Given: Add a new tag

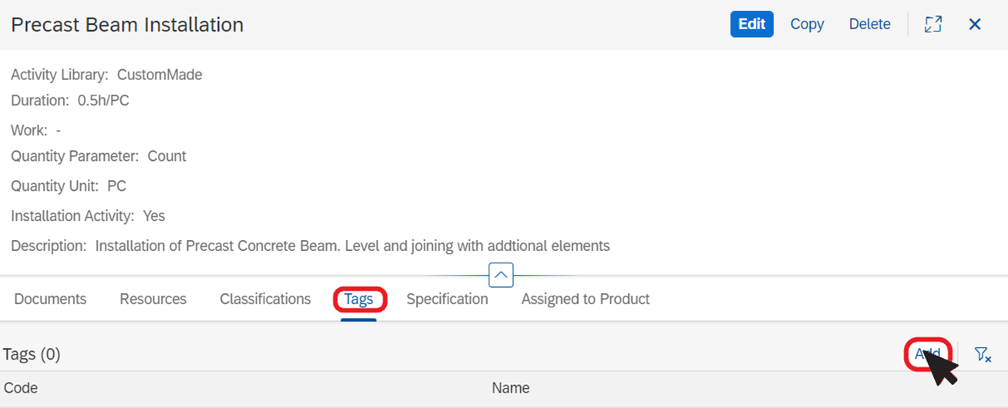Looking at the screenshot, I should [x=928, y=354].
